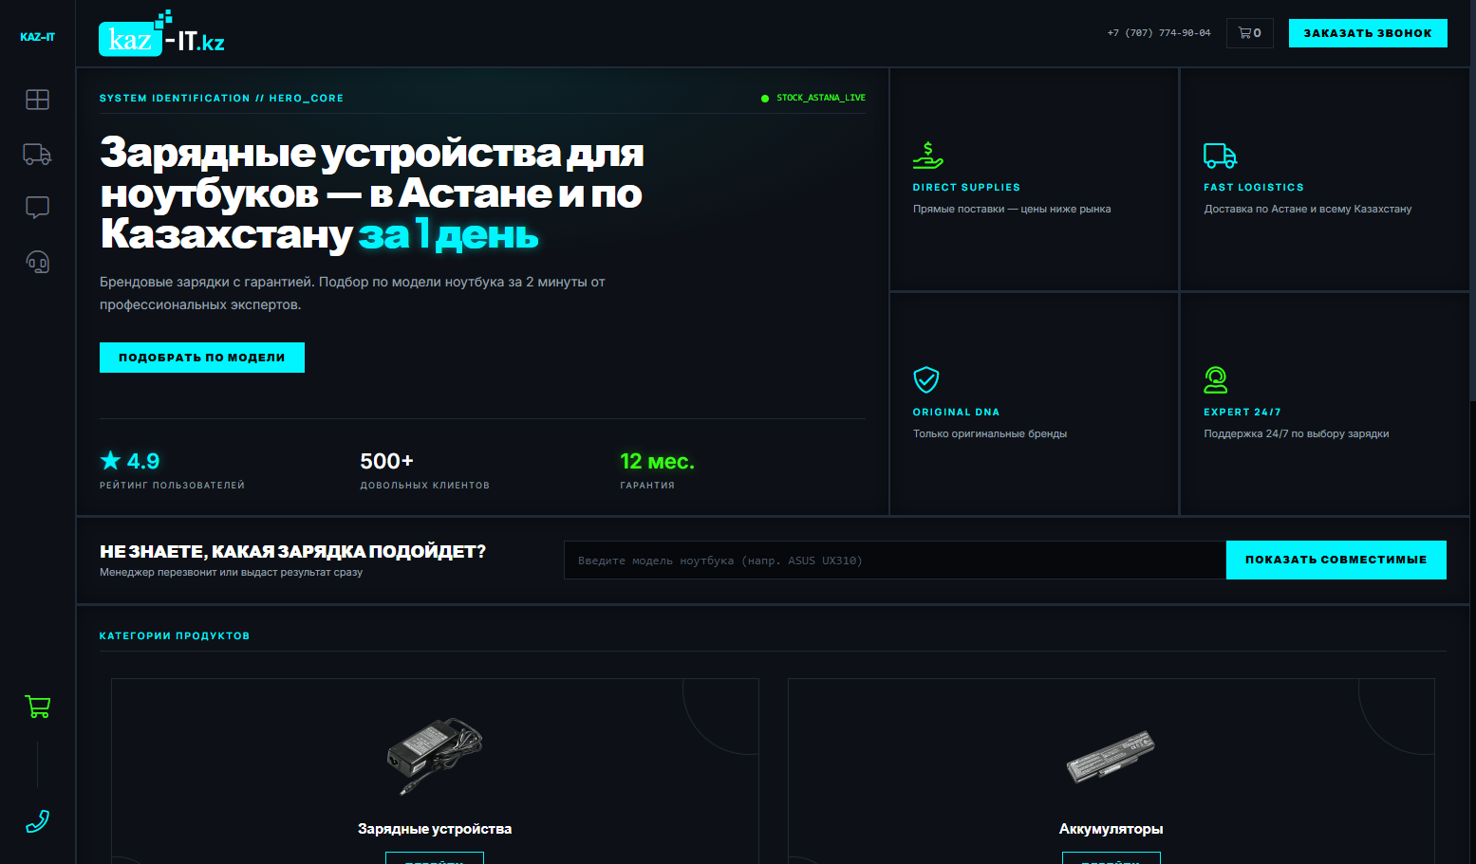Screen dimensions: 1476x864
Task: Click the ORIGINAL DNA heading
Action: (x=956, y=413)
